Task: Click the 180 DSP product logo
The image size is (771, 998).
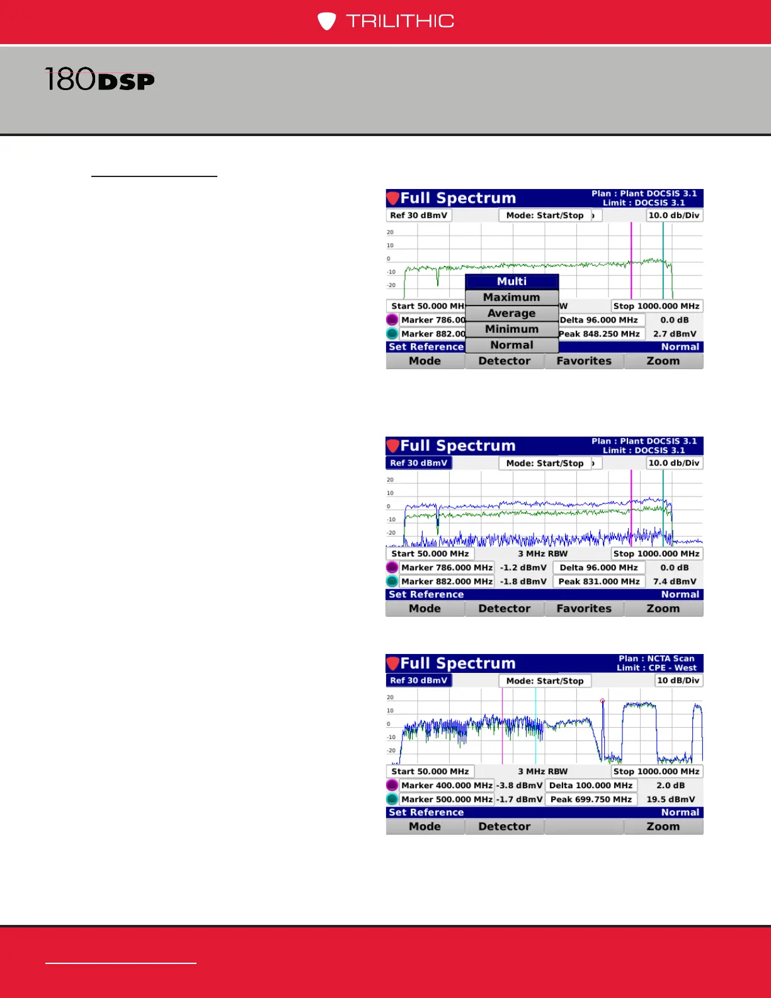Action: [x=100, y=80]
